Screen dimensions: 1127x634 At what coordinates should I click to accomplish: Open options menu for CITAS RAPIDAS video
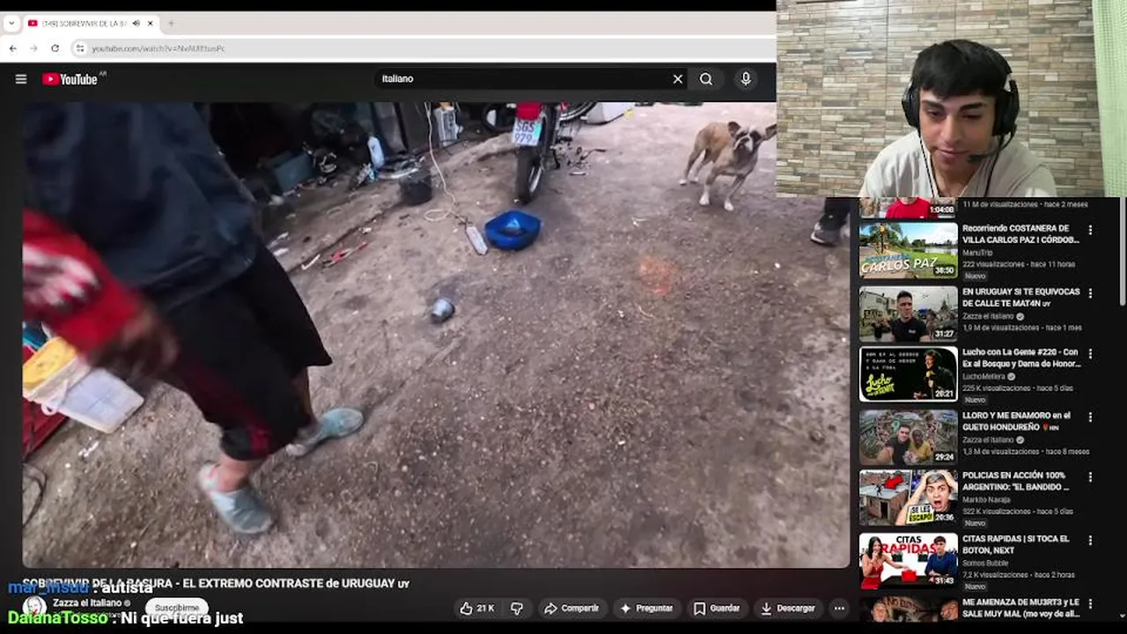[x=1090, y=540]
